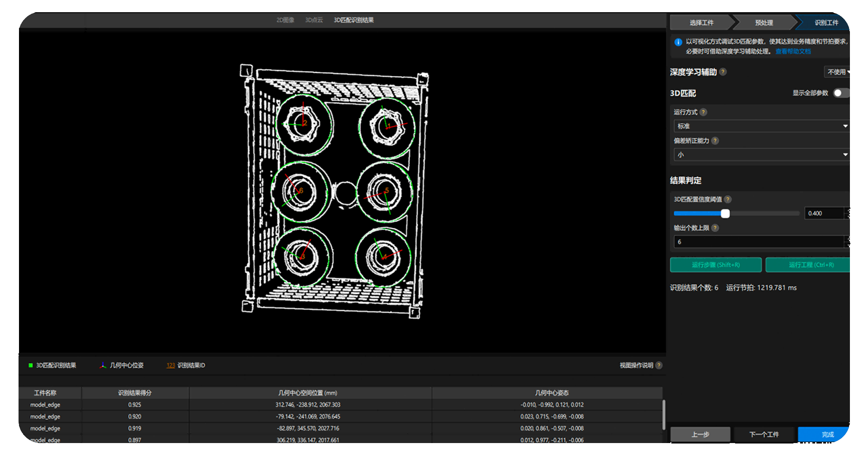Viewport: 868px width, 453px height.
Task: Switch to the 3D点云 view tab
Action: click(314, 20)
